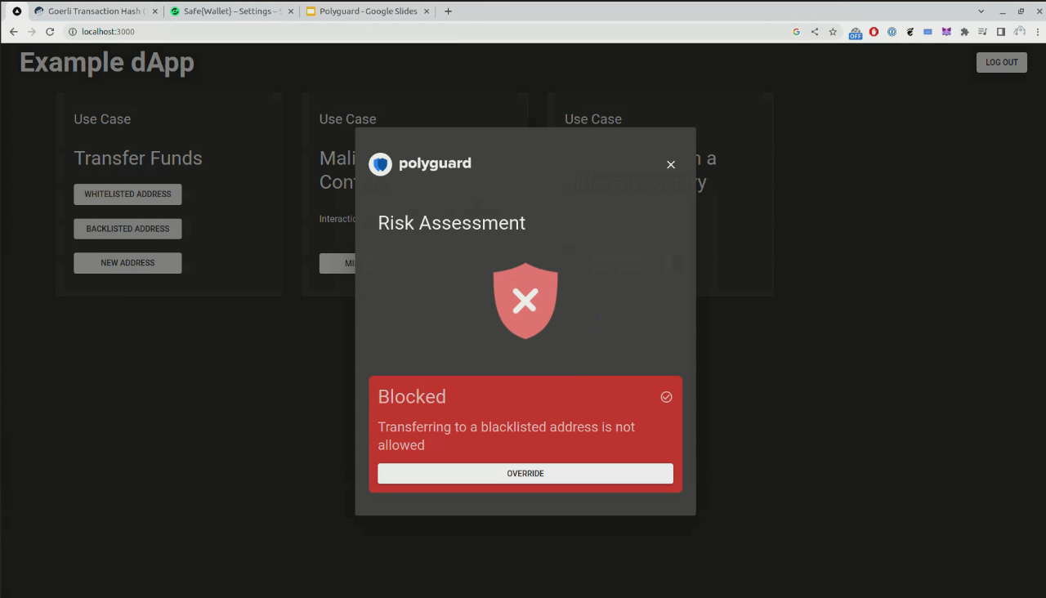
Task: Open the Extensions puzzle menu
Action: [964, 32]
